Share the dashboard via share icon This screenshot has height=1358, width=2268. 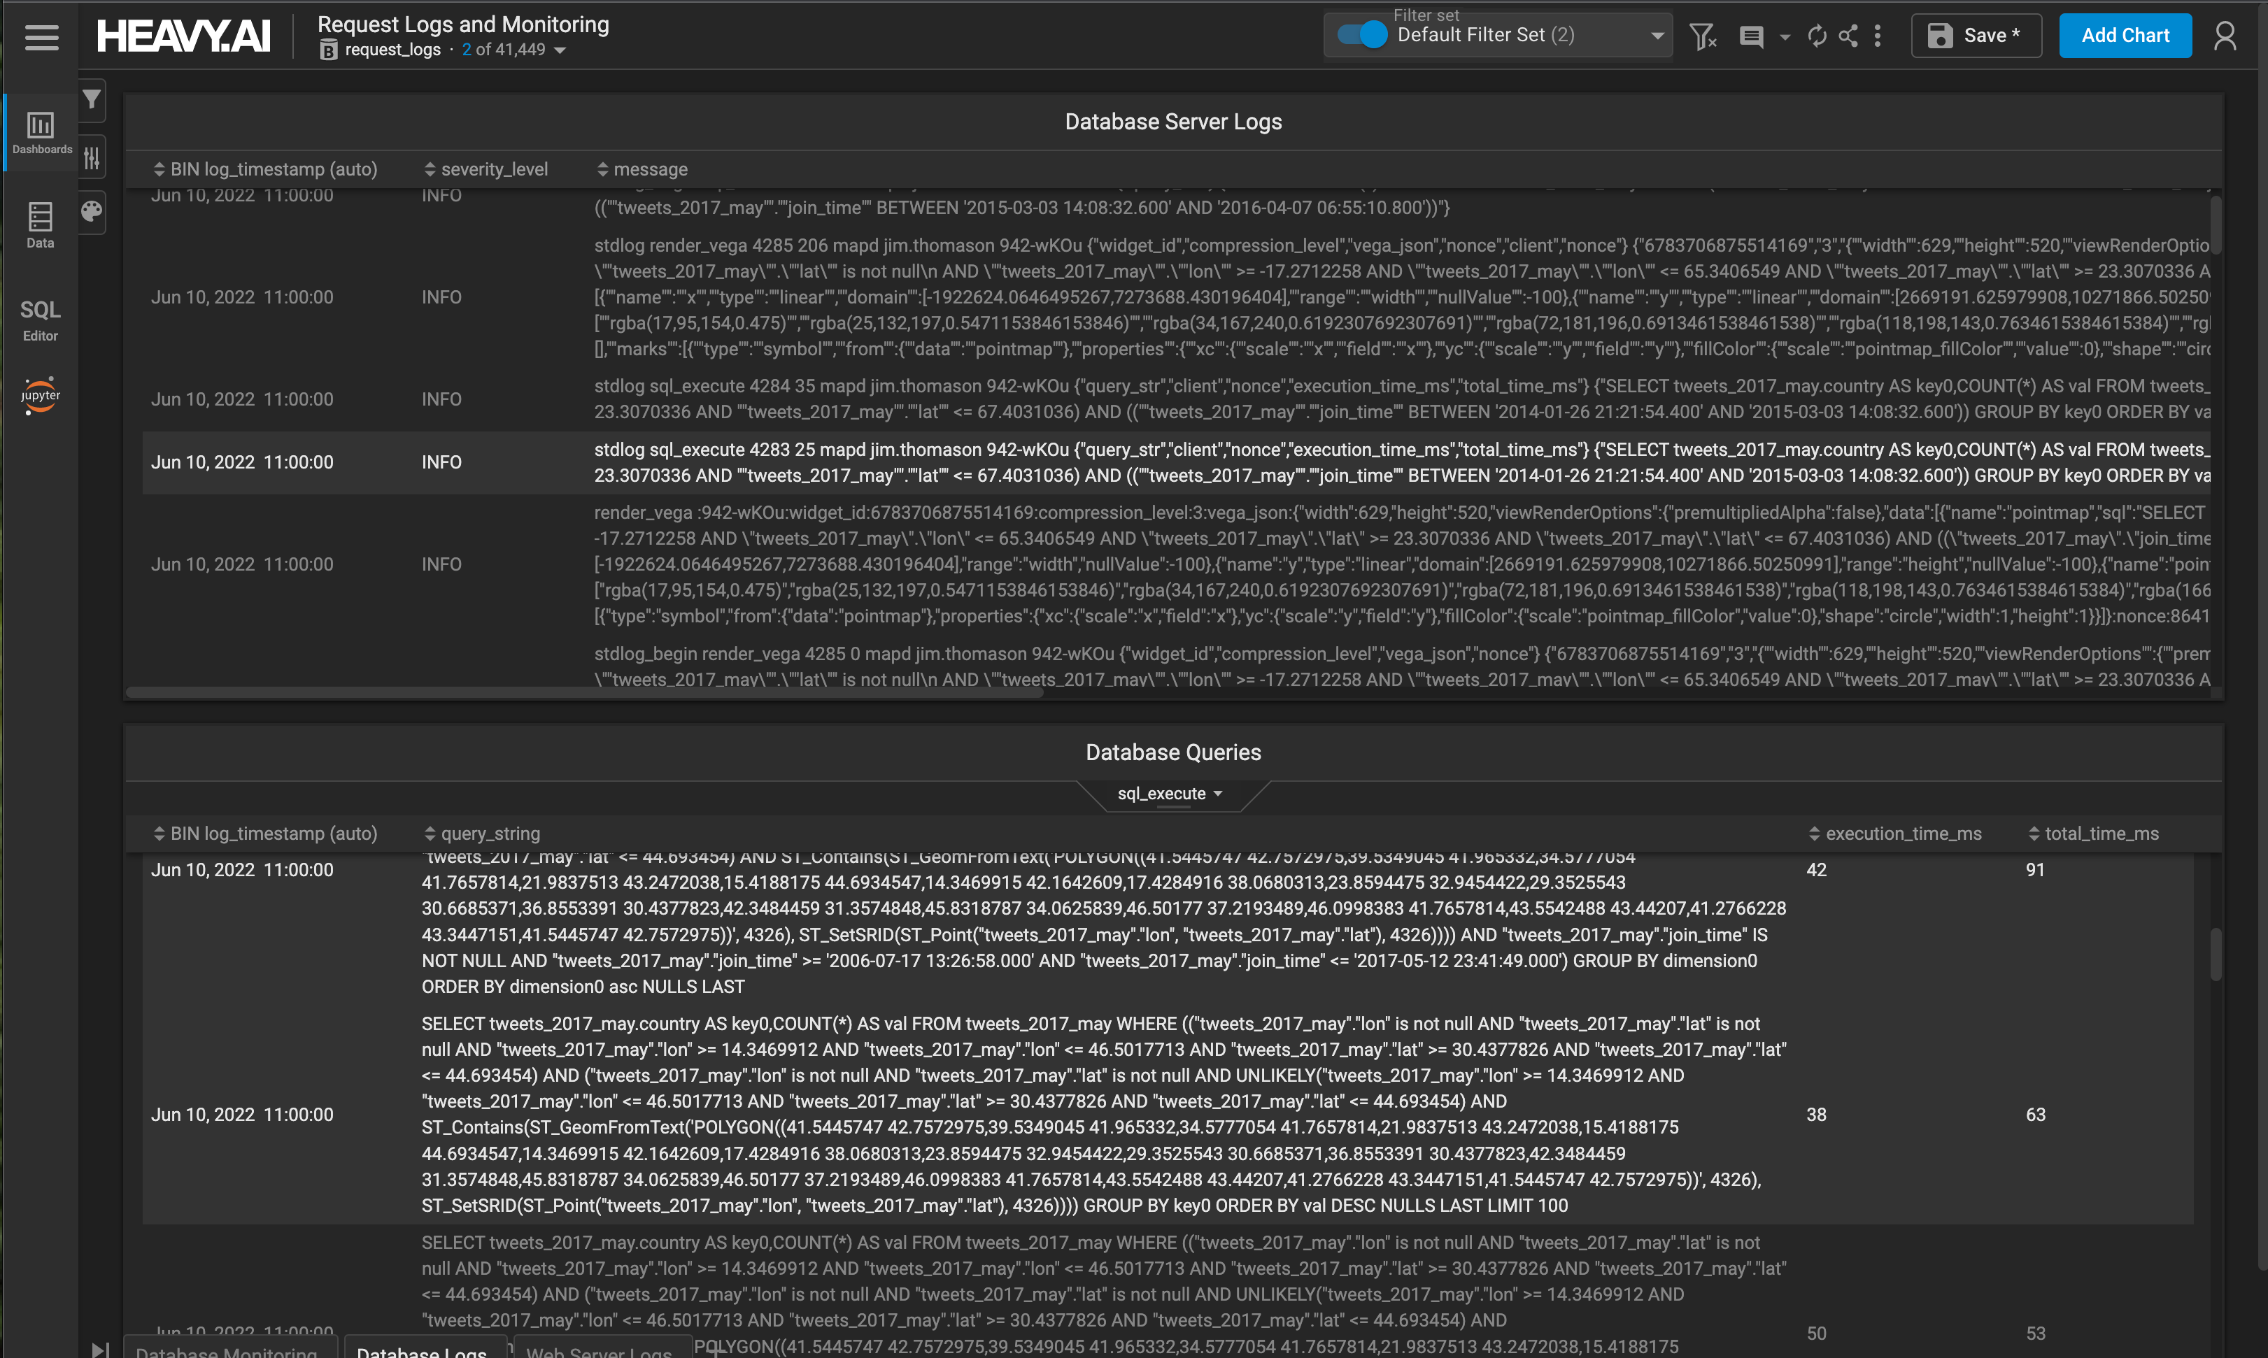pyautogui.click(x=1848, y=36)
